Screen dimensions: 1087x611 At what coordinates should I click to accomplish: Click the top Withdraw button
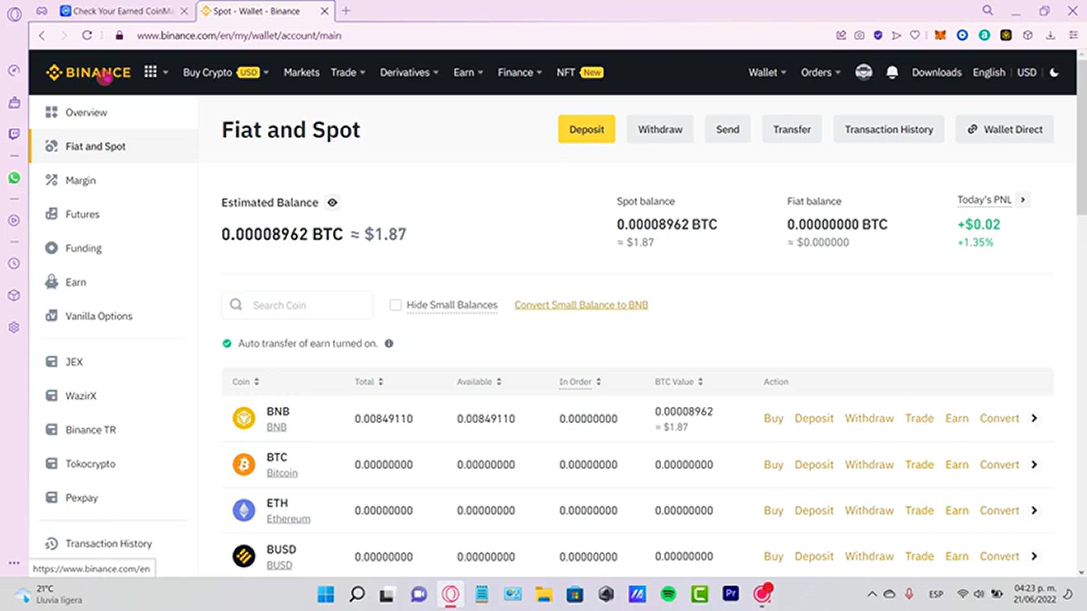(660, 130)
